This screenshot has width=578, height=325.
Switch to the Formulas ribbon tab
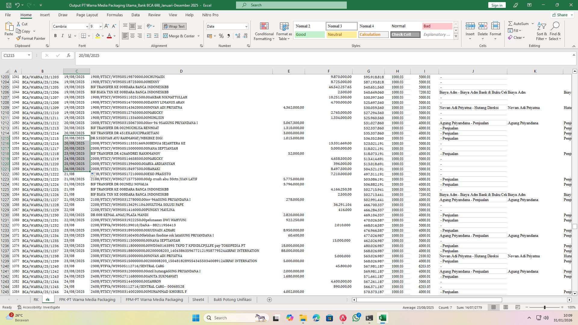tap(115, 15)
